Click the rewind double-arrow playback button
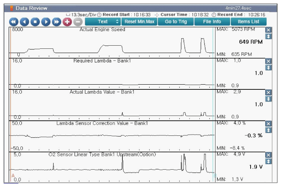The image size is (281, 187). tap(14, 22)
